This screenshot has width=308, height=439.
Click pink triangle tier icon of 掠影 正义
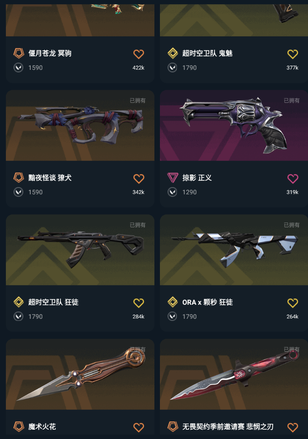click(x=173, y=177)
